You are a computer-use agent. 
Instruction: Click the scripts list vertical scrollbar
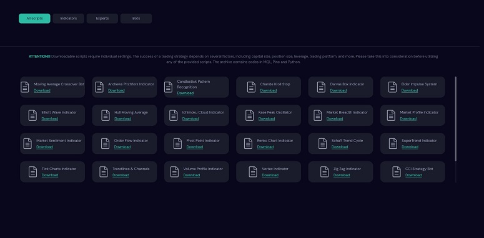[455, 118]
